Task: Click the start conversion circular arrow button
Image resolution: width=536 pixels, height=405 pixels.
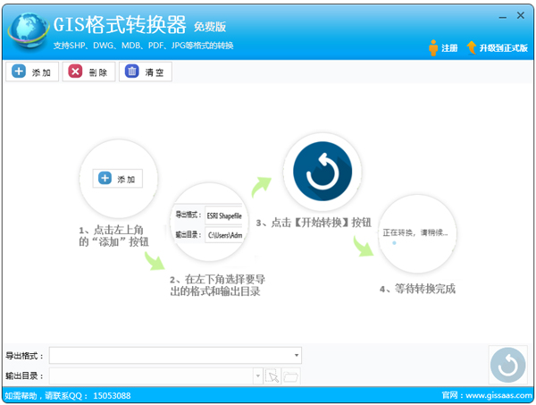Action: coord(507,364)
